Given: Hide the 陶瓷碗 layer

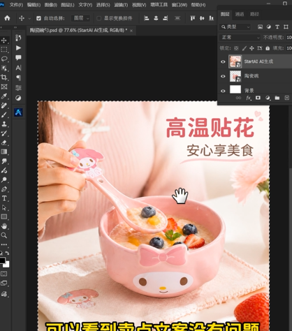Looking at the screenshot, I should click(223, 76).
